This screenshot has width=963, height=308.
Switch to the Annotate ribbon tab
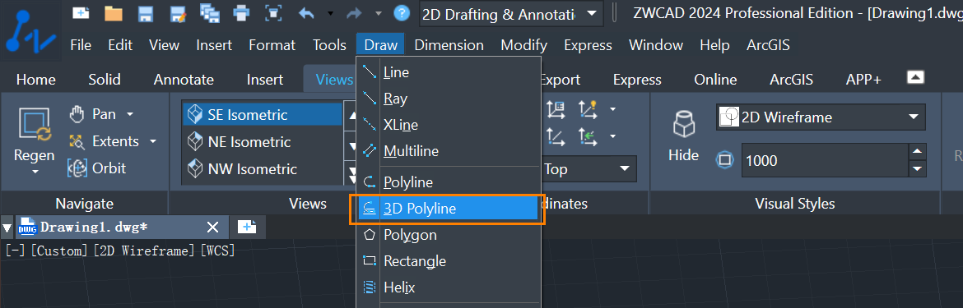tap(184, 80)
